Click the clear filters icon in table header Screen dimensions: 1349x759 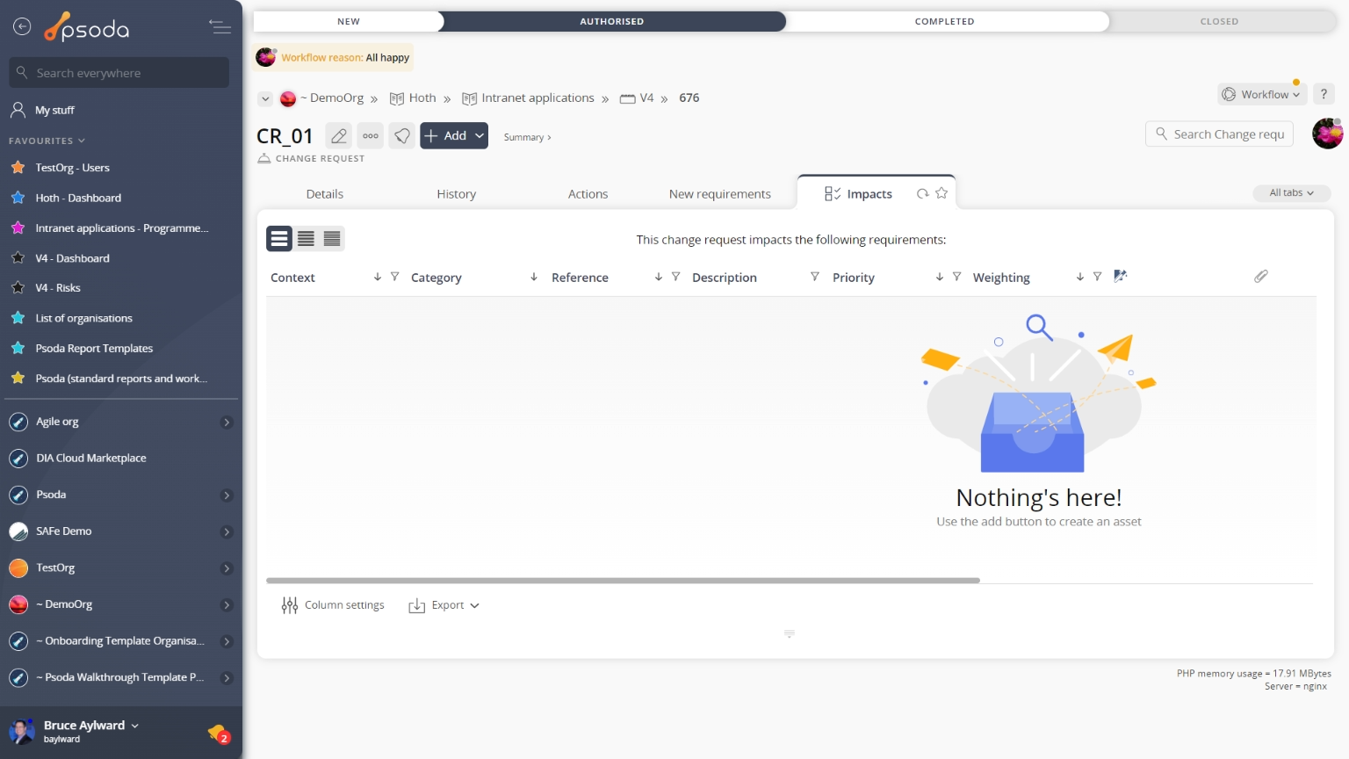1120,276
